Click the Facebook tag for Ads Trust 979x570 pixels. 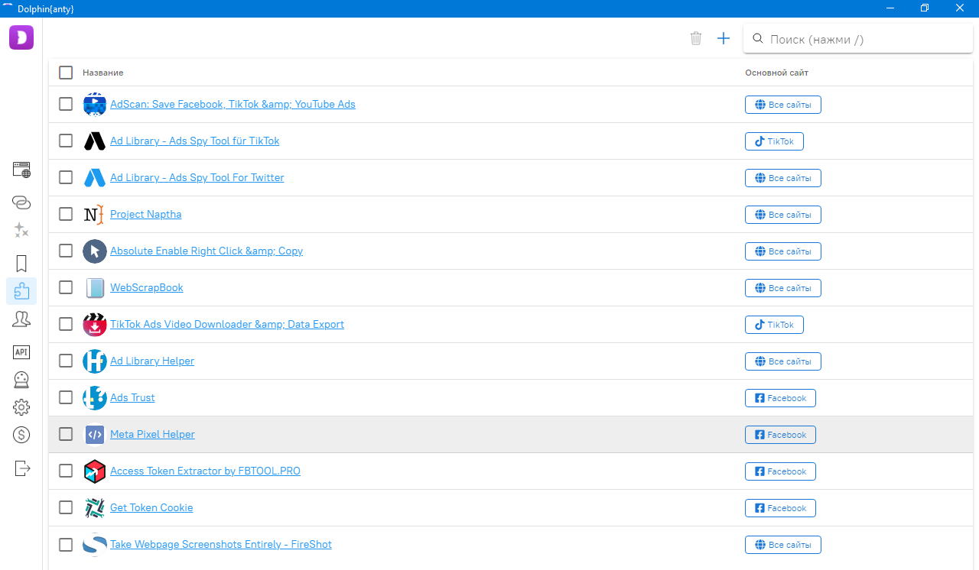click(x=780, y=398)
